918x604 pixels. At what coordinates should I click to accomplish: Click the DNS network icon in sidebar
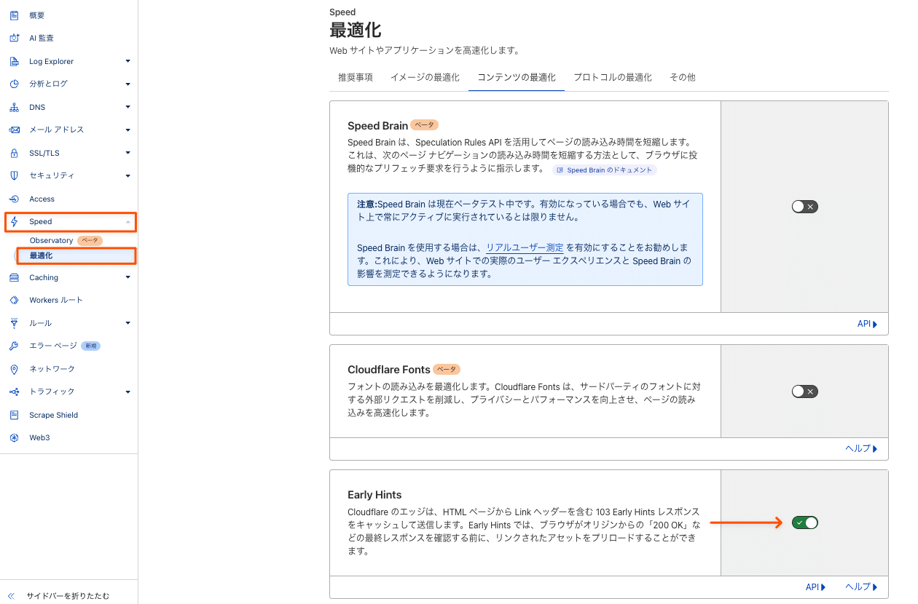coord(14,107)
